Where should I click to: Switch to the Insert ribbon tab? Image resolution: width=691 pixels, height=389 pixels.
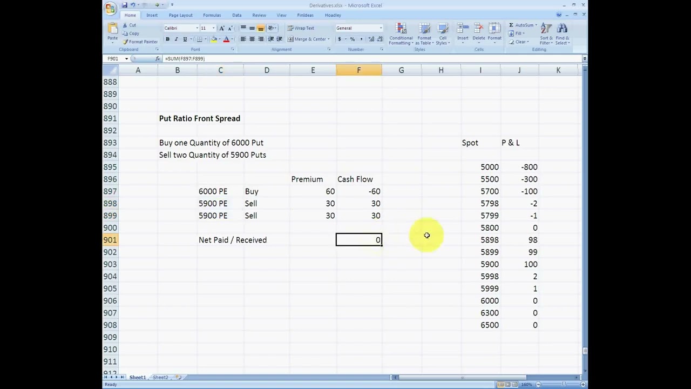tap(152, 15)
